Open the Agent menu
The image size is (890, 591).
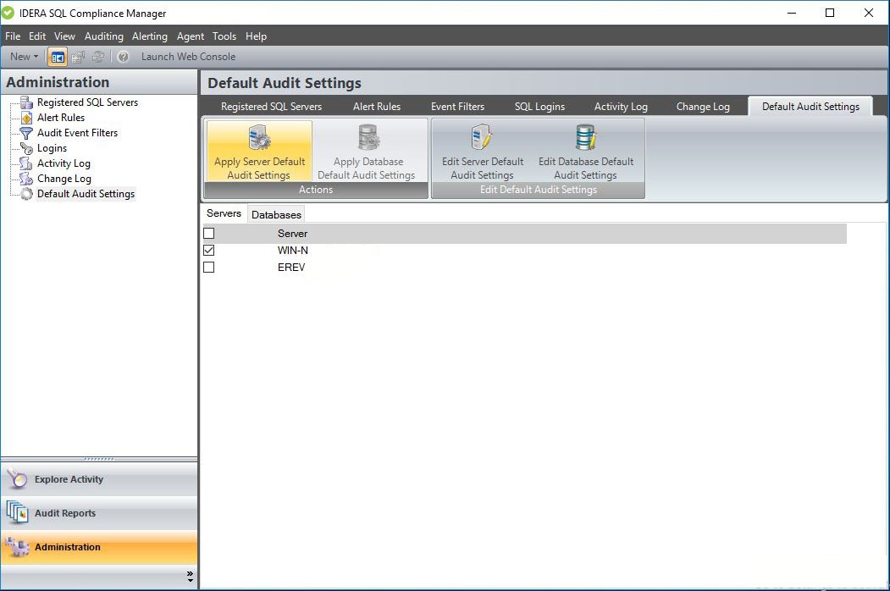pyautogui.click(x=191, y=36)
